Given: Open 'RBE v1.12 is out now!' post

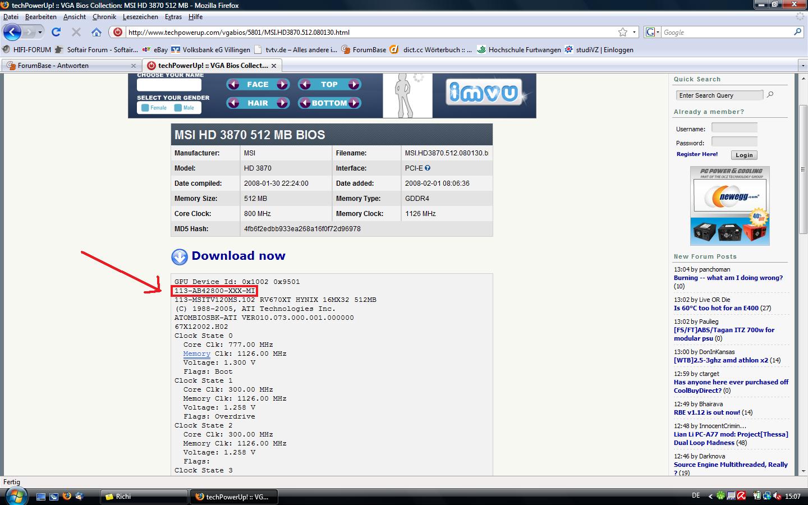Looking at the screenshot, I should pos(707,412).
